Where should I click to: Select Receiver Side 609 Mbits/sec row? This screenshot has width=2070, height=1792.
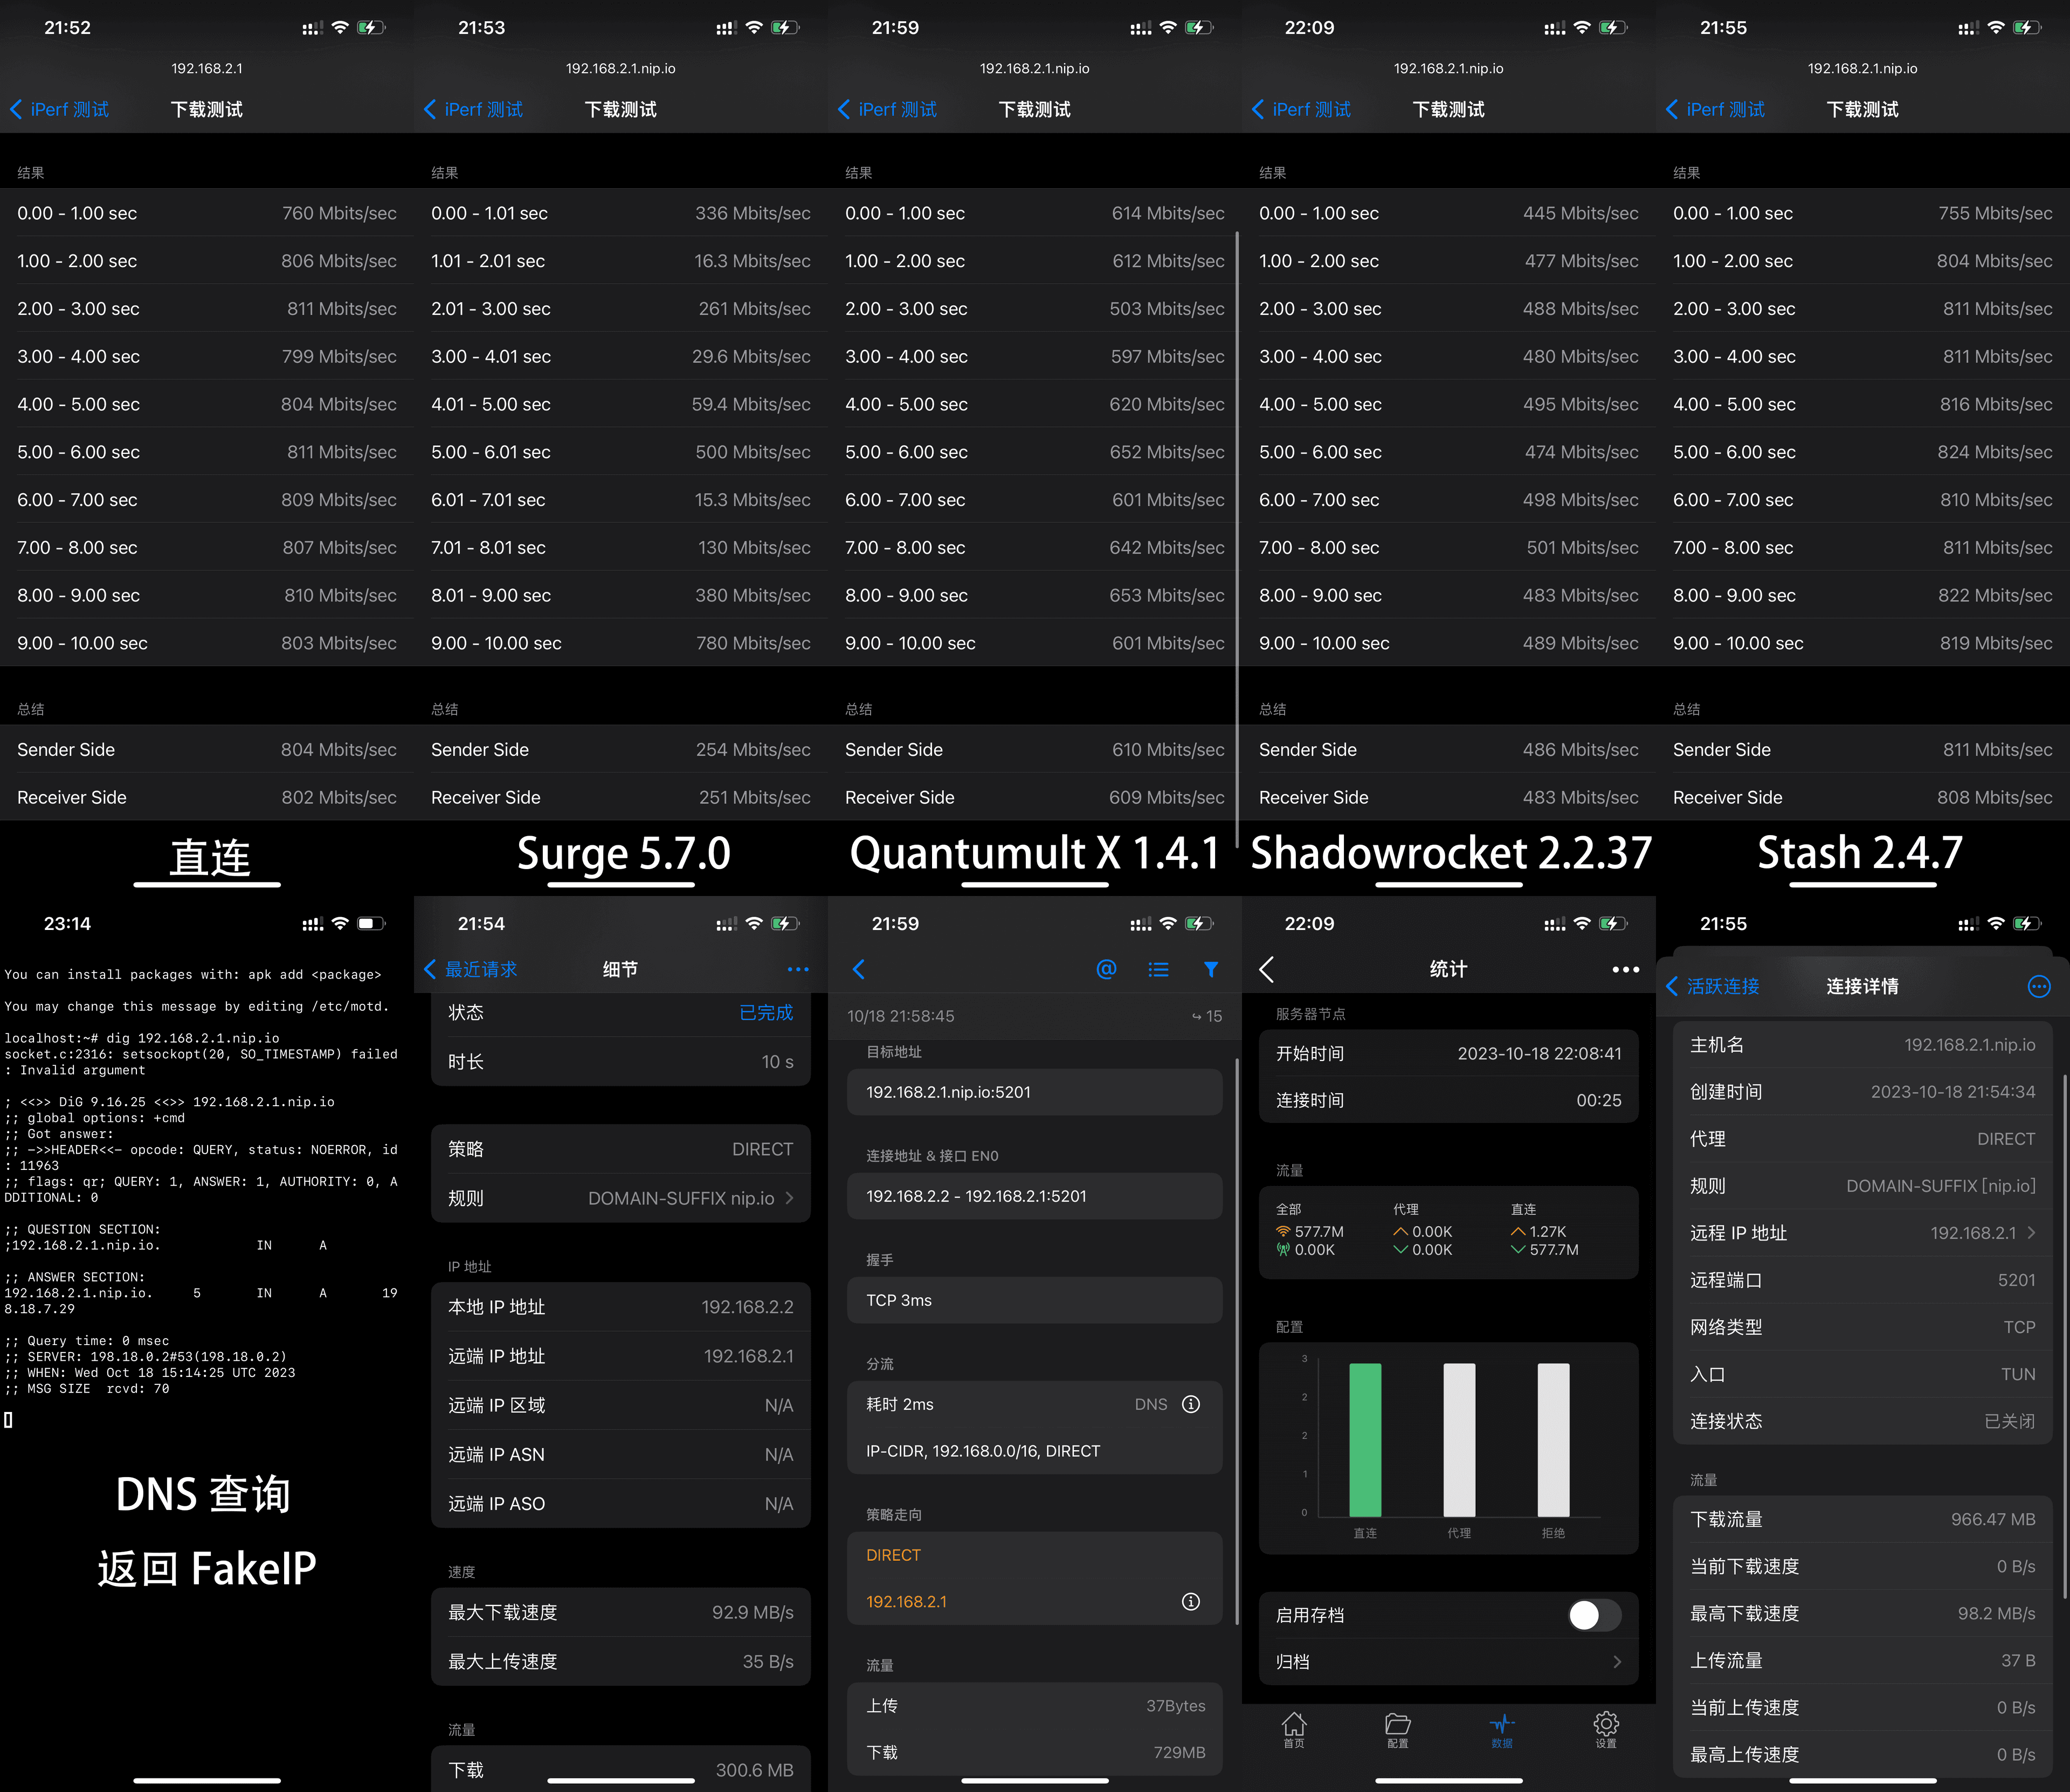click(1035, 797)
